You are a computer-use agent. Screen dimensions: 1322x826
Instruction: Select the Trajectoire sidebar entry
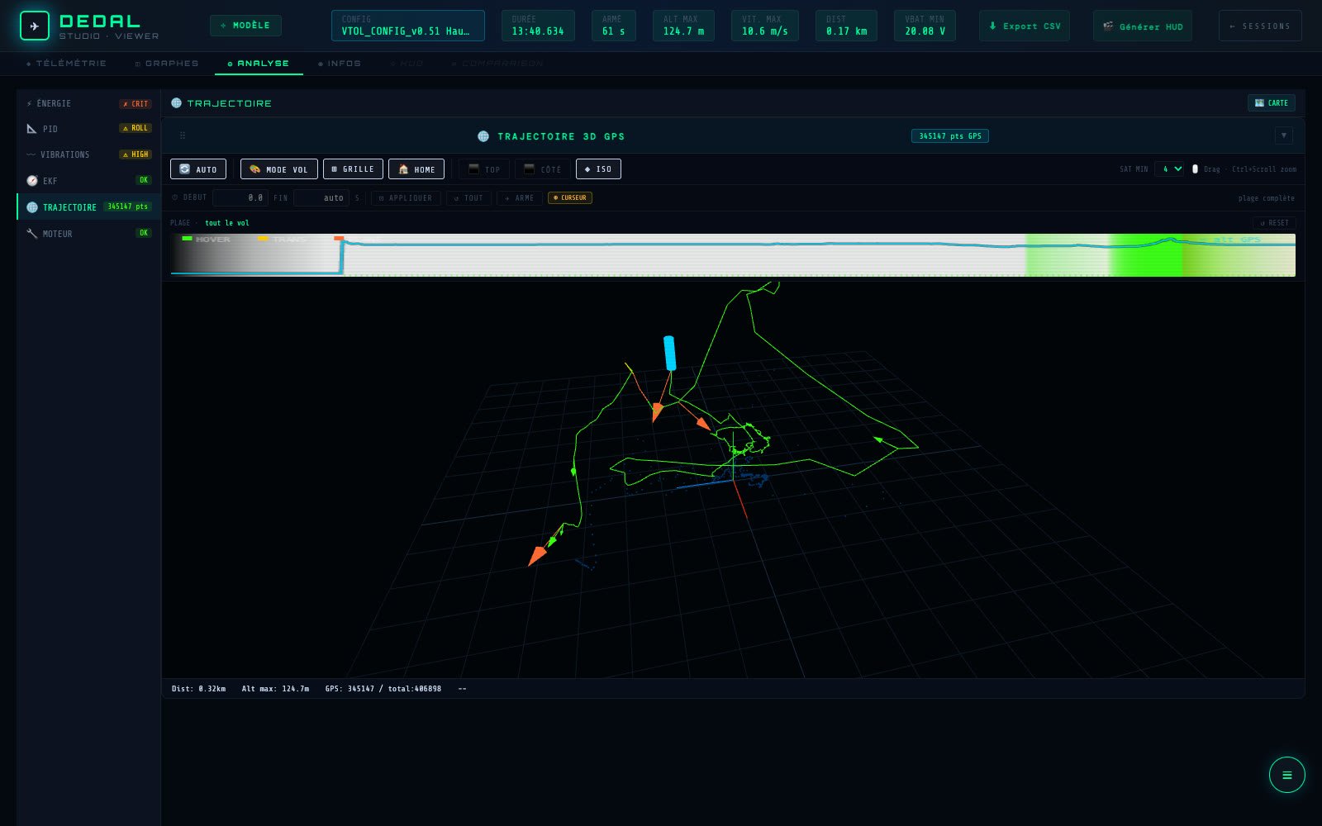[88, 206]
